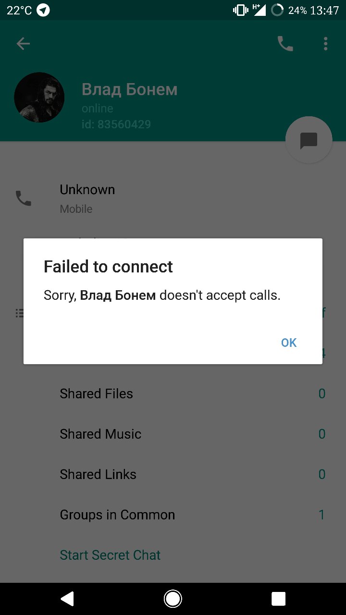Tap OK in the Failed to connect dialog
Image resolution: width=346 pixels, height=615 pixels.
(x=289, y=343)
